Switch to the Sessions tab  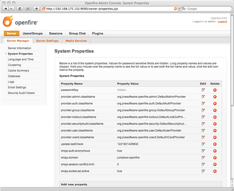point(56,33)
